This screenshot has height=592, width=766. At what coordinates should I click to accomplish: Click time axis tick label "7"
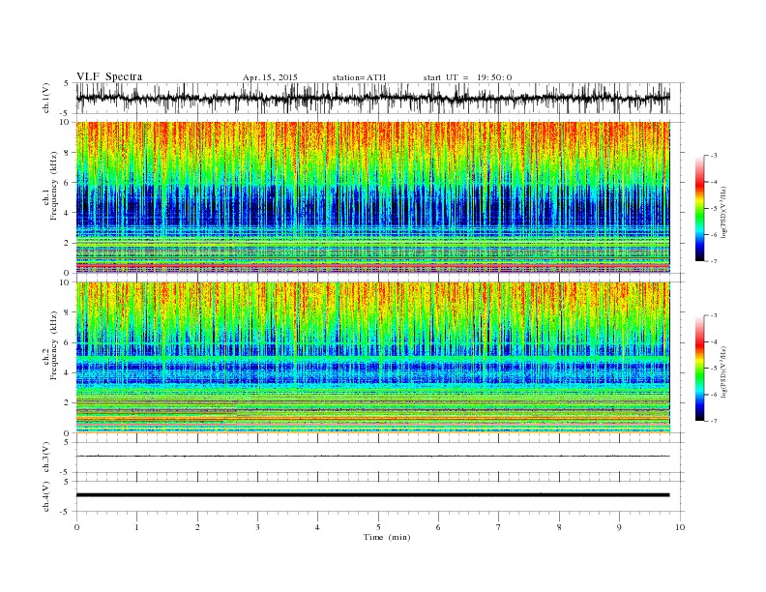(x=498, y=527)
